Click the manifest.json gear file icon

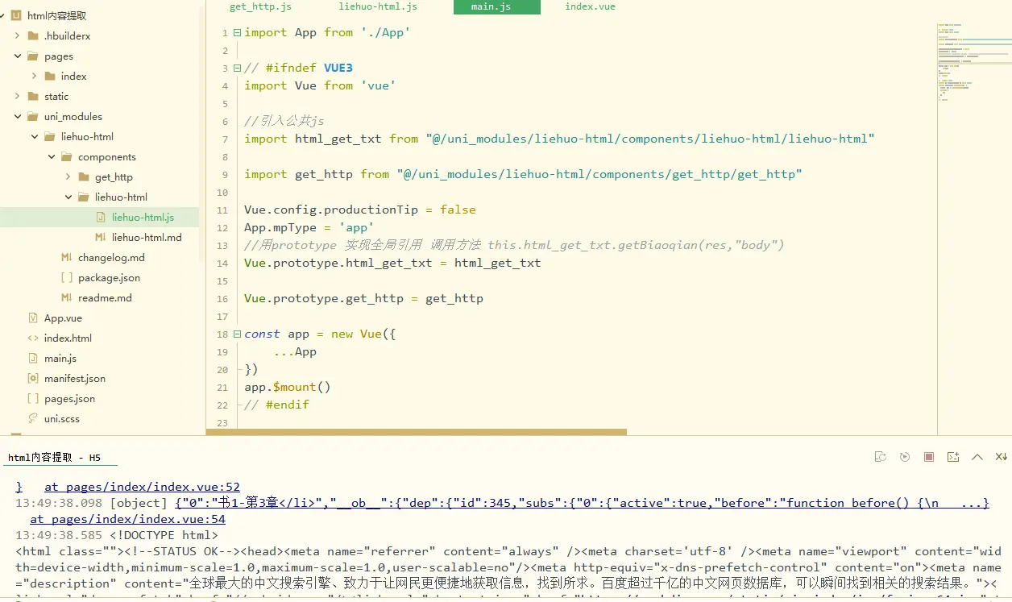tap(33, 378)
